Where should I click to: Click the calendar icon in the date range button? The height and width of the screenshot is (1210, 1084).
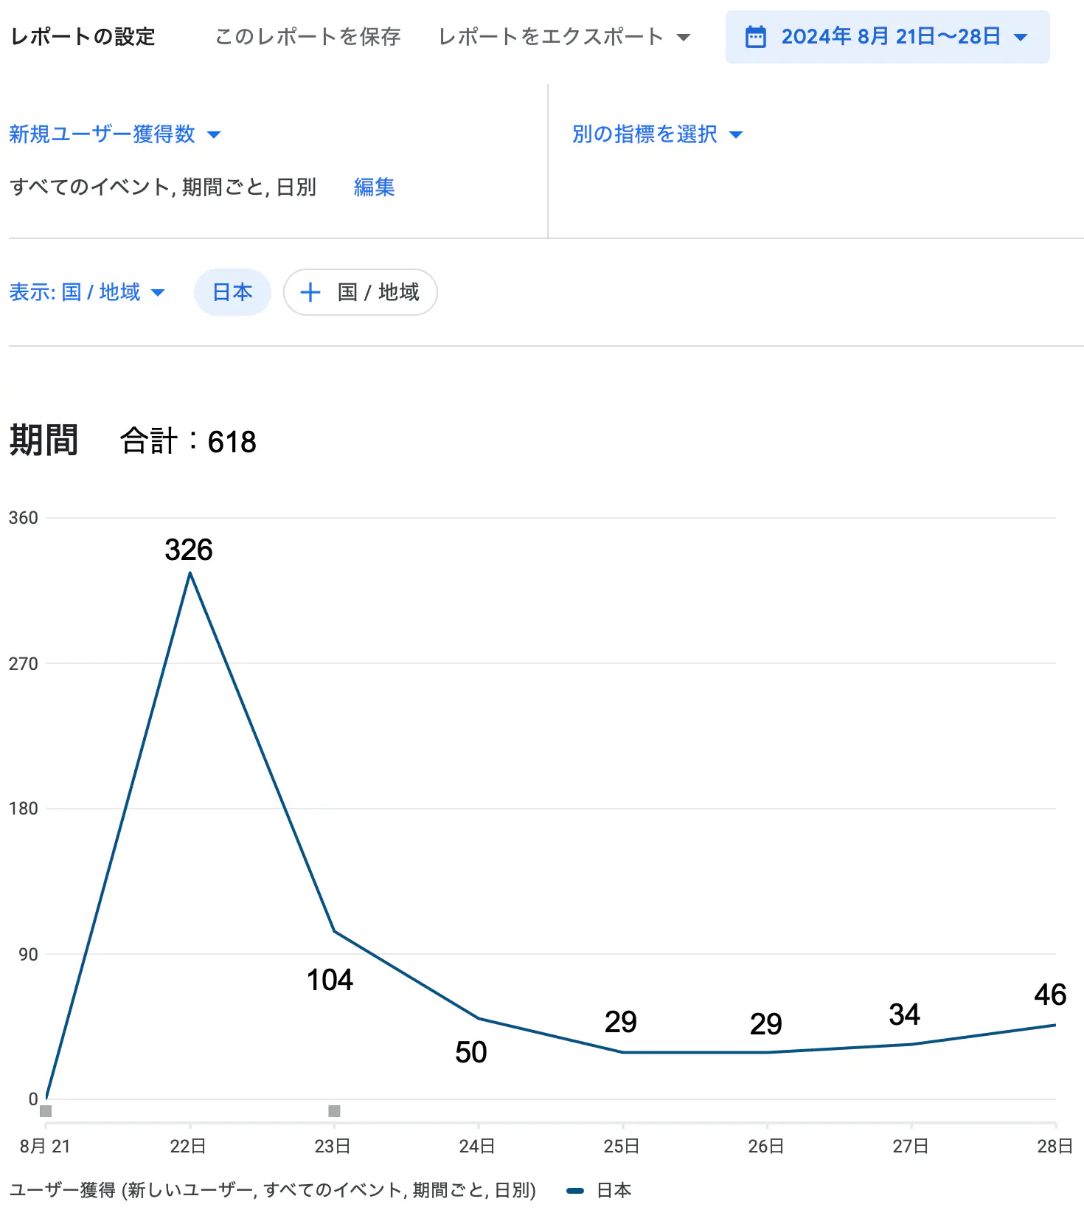(756, 37)
